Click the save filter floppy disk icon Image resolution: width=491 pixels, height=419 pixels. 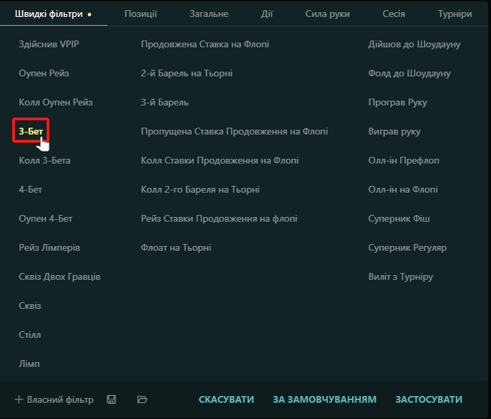coord(111,399)
